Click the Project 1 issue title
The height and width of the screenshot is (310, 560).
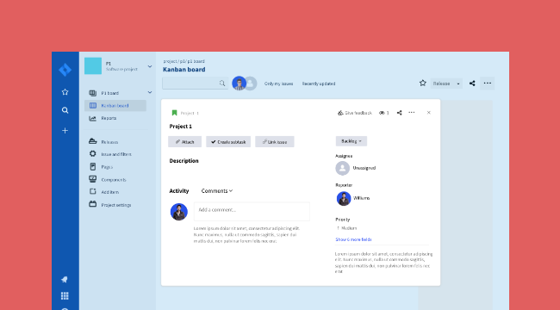(180, 127)
